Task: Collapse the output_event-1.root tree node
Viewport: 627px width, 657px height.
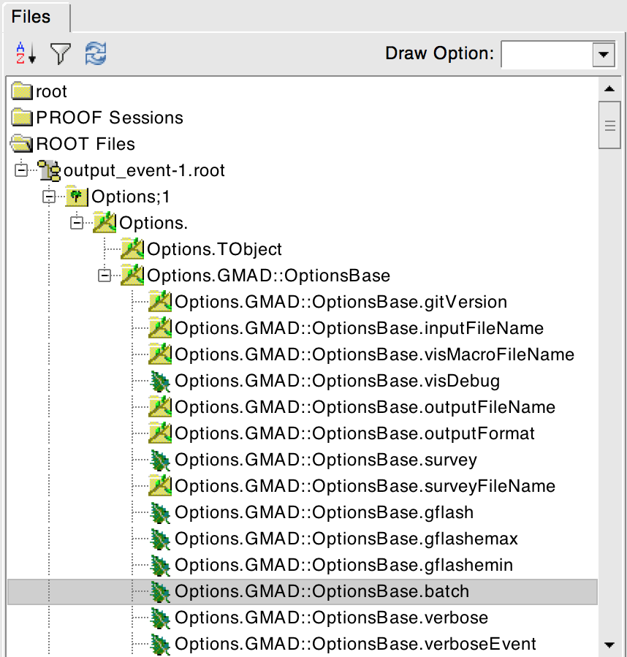Action: (21, 170)
